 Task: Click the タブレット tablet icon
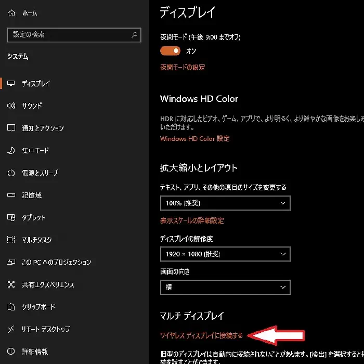point(11,217)
